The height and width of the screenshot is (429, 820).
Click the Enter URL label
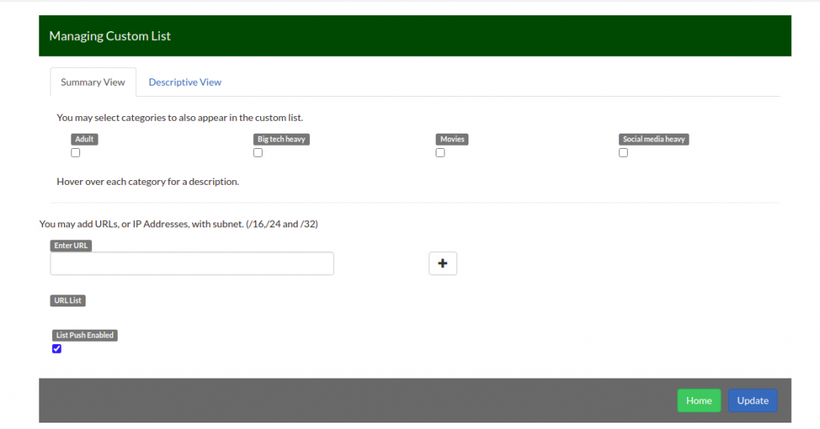70,246
